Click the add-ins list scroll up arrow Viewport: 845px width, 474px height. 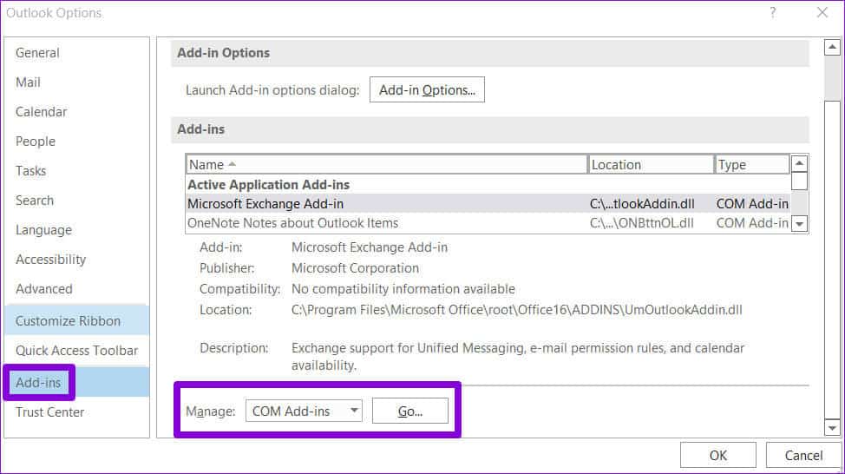click(x=799, y=163)
